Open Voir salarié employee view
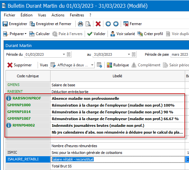Screen dimensions: 189x170 tap(123, 34)
